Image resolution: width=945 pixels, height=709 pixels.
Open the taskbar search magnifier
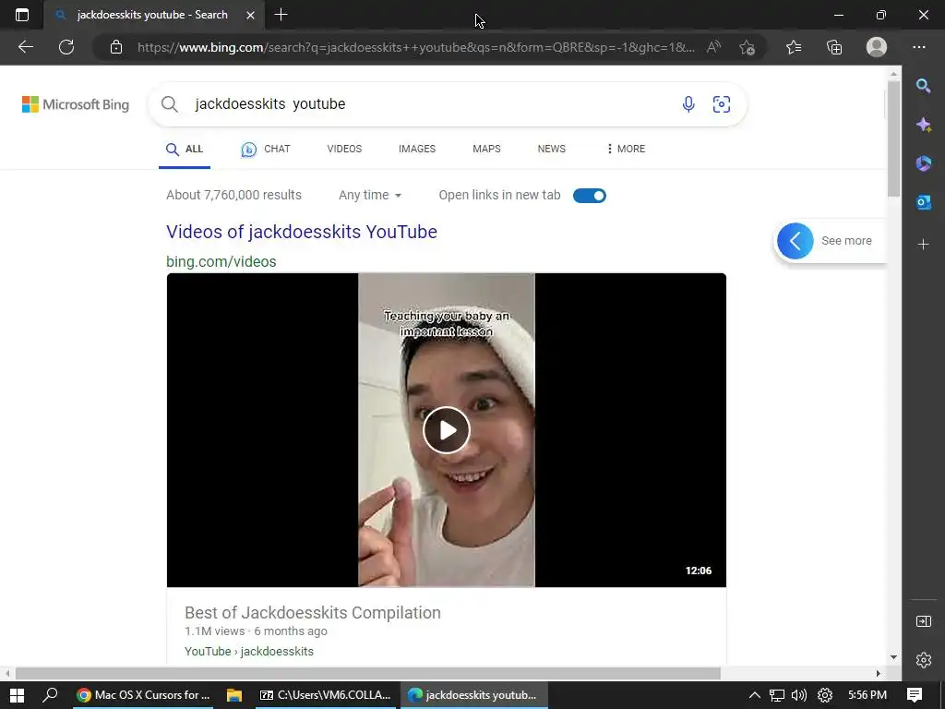click(x=51, y=695)
